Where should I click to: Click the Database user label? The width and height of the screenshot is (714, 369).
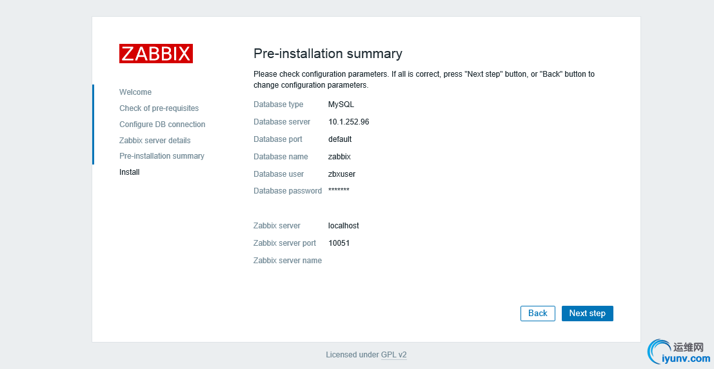coord(279,174)
